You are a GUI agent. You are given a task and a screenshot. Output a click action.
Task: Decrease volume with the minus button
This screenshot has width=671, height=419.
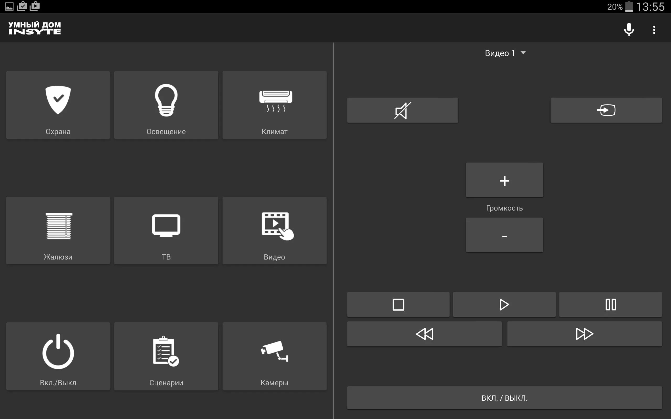pos(504,235)
